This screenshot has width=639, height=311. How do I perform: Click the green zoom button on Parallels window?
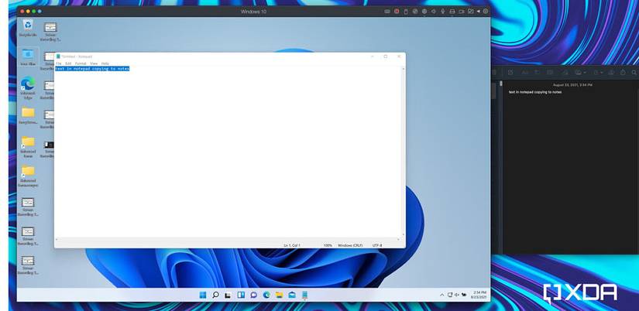tap(33, 12)
